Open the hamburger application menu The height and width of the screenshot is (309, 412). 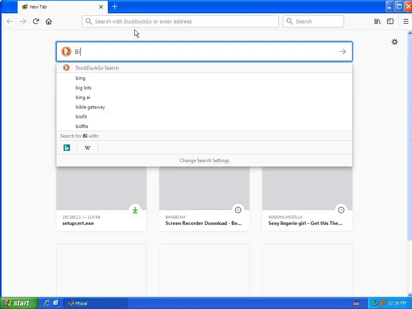(x=406, y=21)
